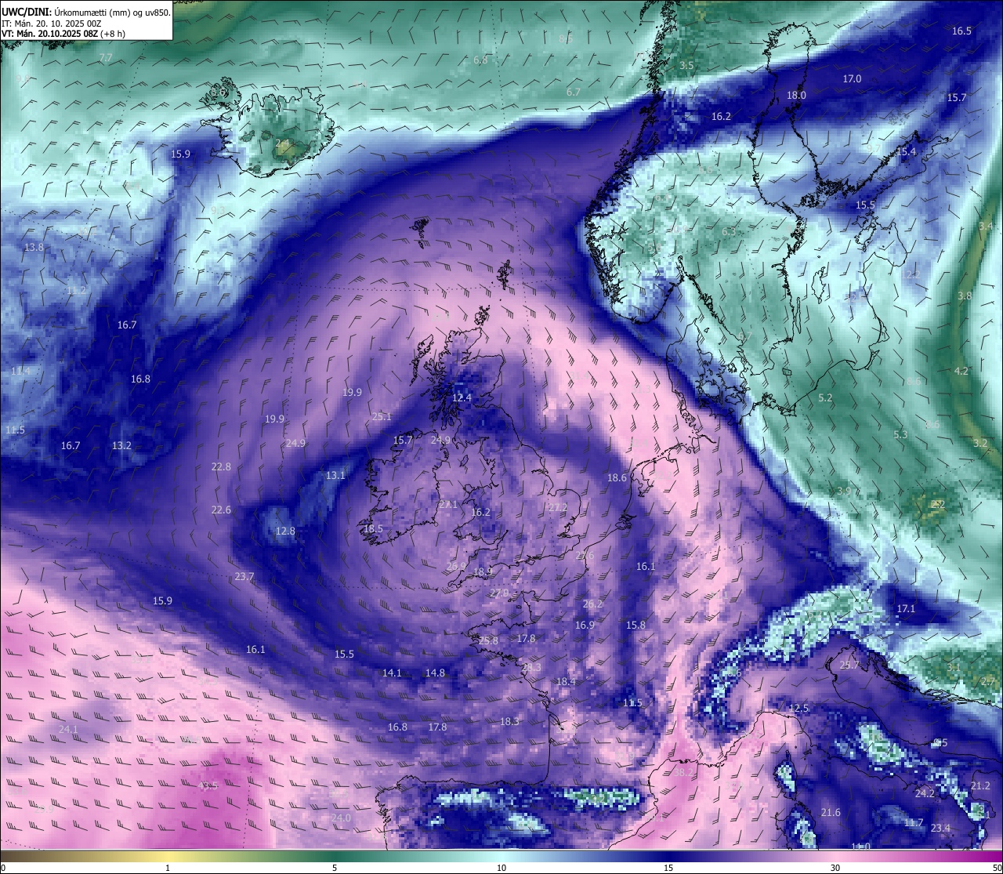Screen dimensions: 1003x874
Task: Click the 18.3 value near western France
Action: 509,722
